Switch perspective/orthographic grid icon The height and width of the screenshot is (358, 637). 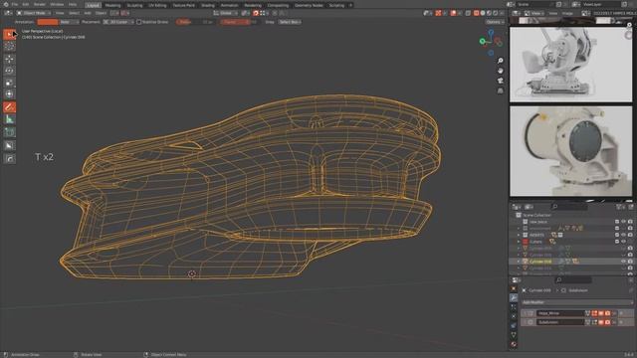(500, 90)
